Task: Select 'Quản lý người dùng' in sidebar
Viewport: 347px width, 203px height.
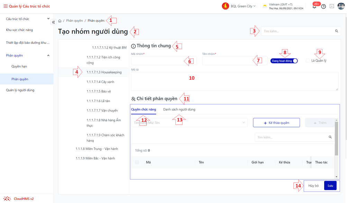Action: [20, 90]
